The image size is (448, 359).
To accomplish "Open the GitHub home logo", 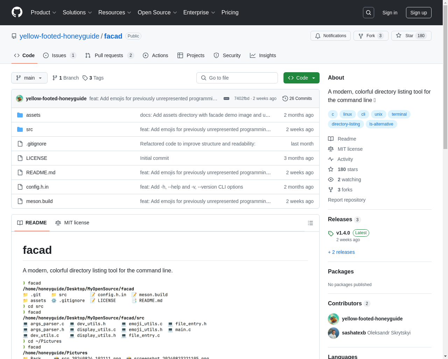I will 17,12.
